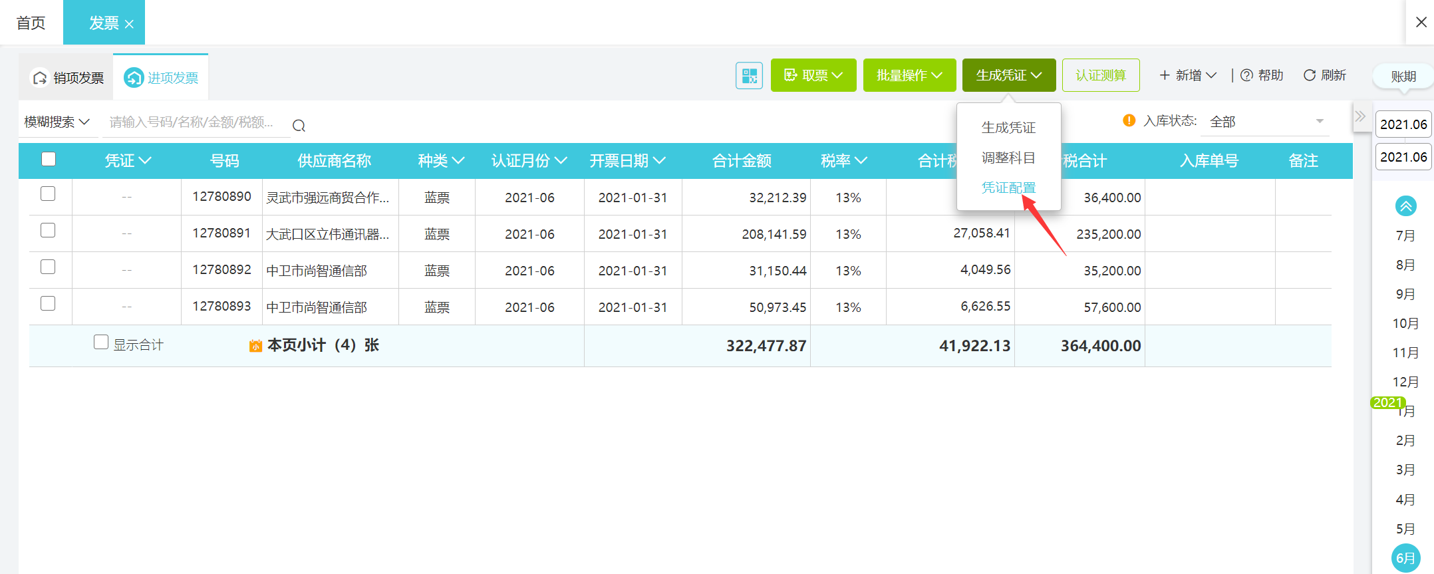Image resolution: width=1434 pixels, height=574 pixels.
Task: Select 10月 in the period list
Action: click(x=1405, y=323)
